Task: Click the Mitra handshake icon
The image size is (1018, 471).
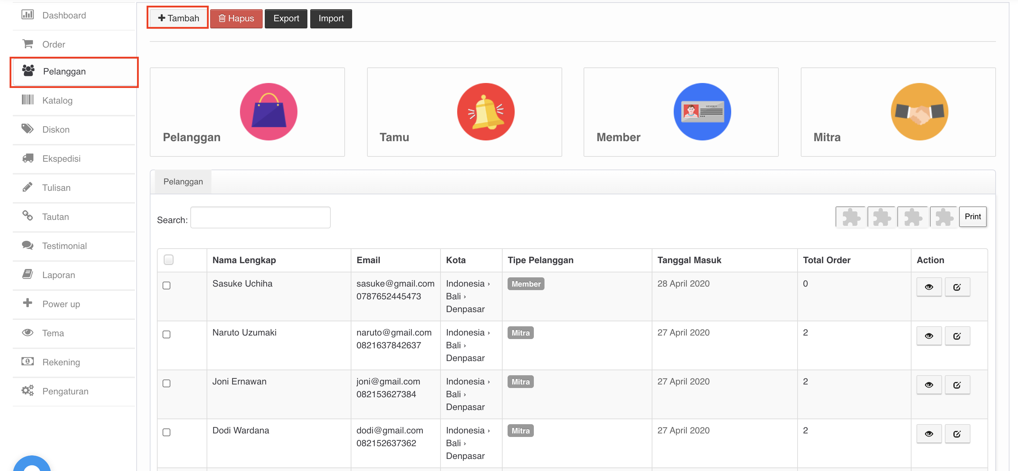Action: [919, 112]
